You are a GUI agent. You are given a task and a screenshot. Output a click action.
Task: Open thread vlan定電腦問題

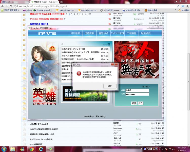[x=36, y=144]
